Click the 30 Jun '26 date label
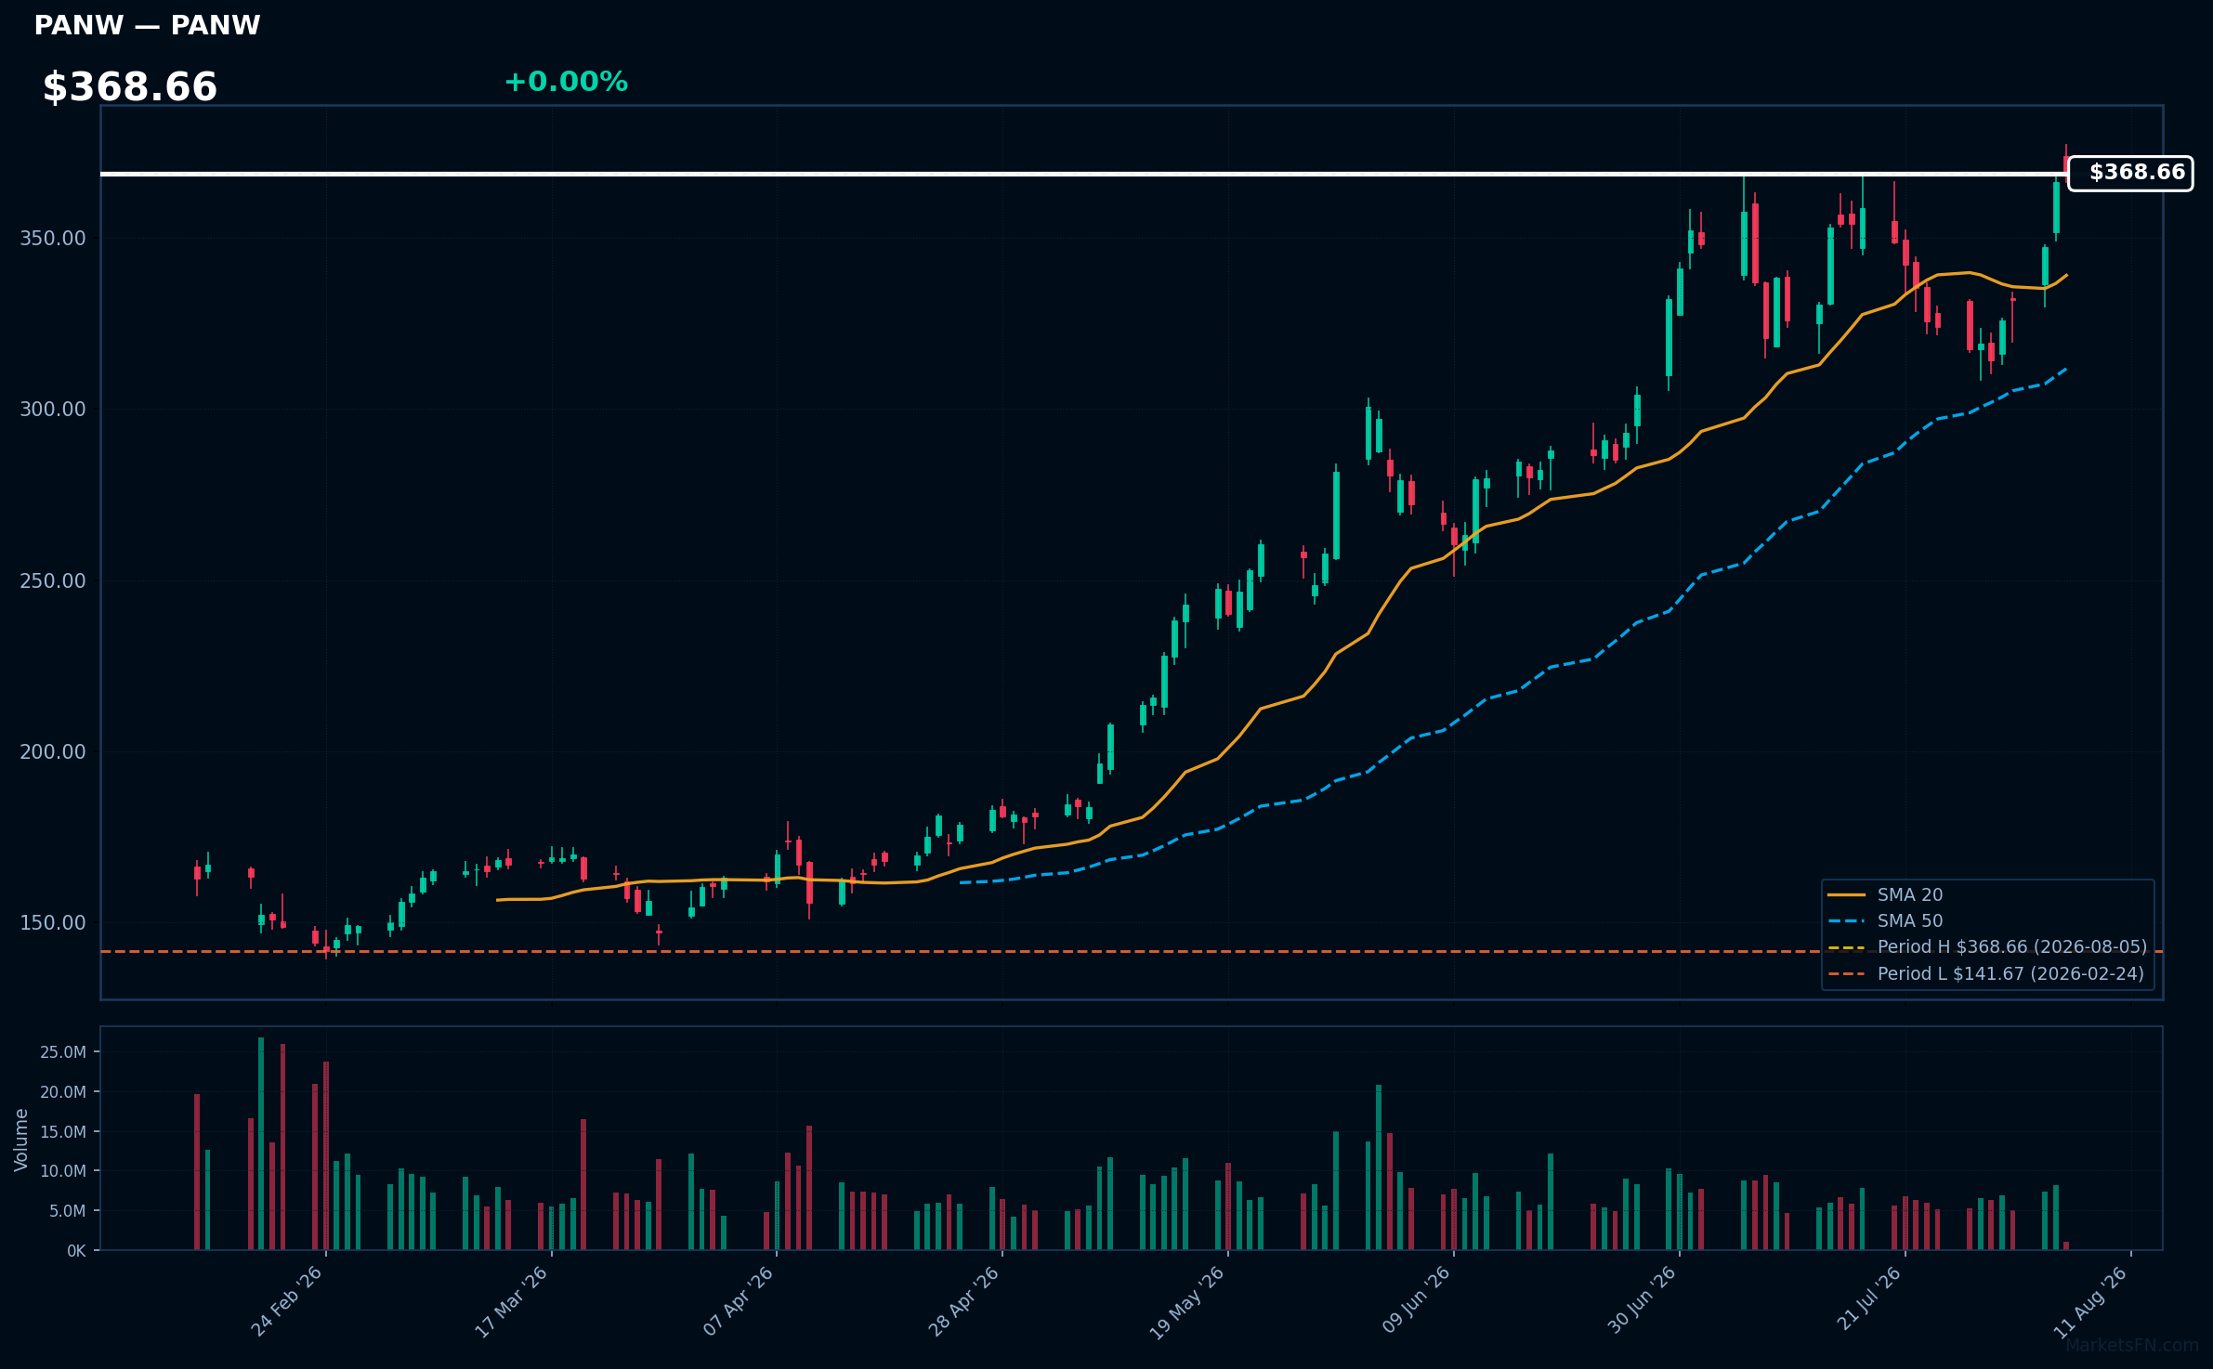Viewport: 2213px width, 1369px height. (1641, 1300)
